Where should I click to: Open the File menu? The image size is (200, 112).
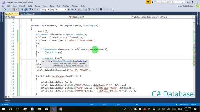click(3, 6)
